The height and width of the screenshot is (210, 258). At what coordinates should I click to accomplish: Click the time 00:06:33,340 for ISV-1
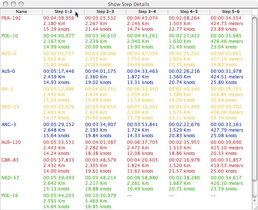[143, 89]
